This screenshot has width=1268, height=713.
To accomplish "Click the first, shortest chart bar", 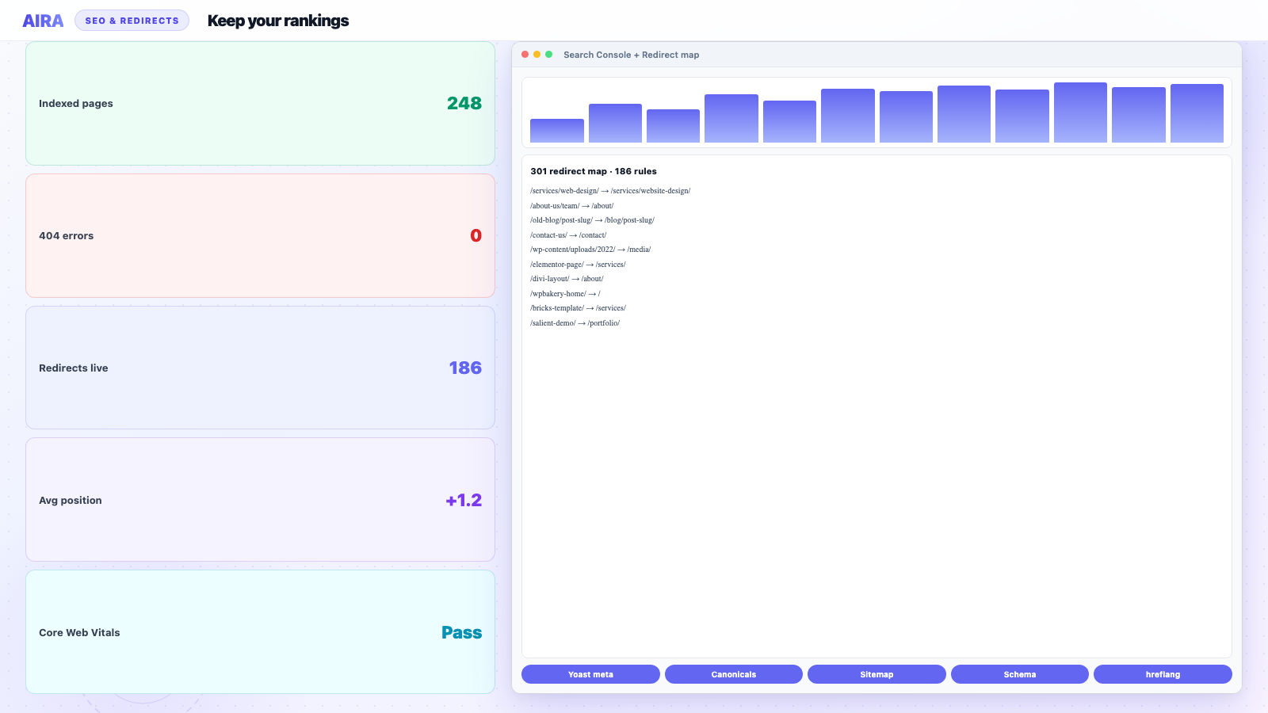I will coord(557,131).
